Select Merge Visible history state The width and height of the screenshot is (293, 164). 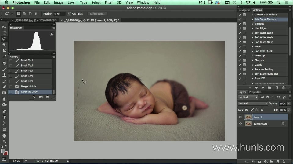pos(30,87)
